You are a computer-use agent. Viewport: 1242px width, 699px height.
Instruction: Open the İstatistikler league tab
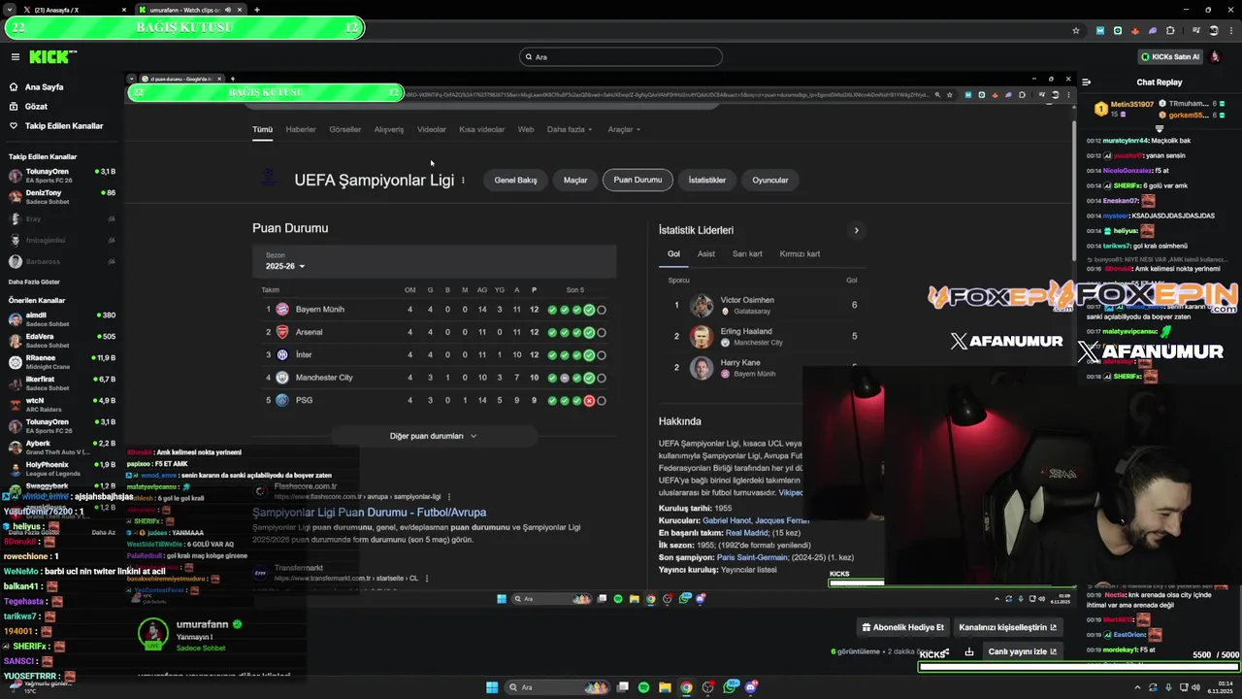(x=707, y=180)
